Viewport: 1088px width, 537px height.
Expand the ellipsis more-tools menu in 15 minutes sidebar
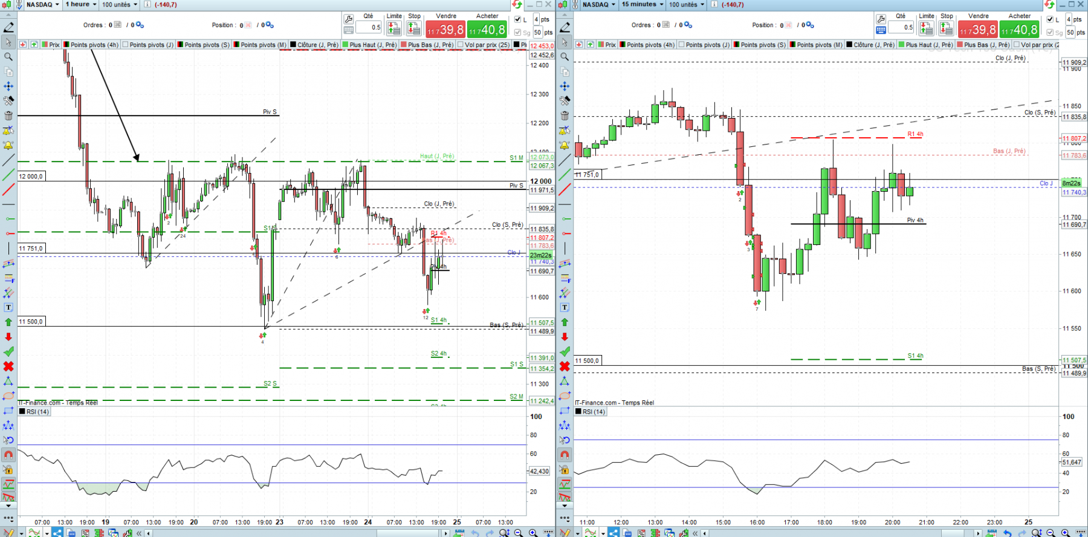tap(565, 518)
